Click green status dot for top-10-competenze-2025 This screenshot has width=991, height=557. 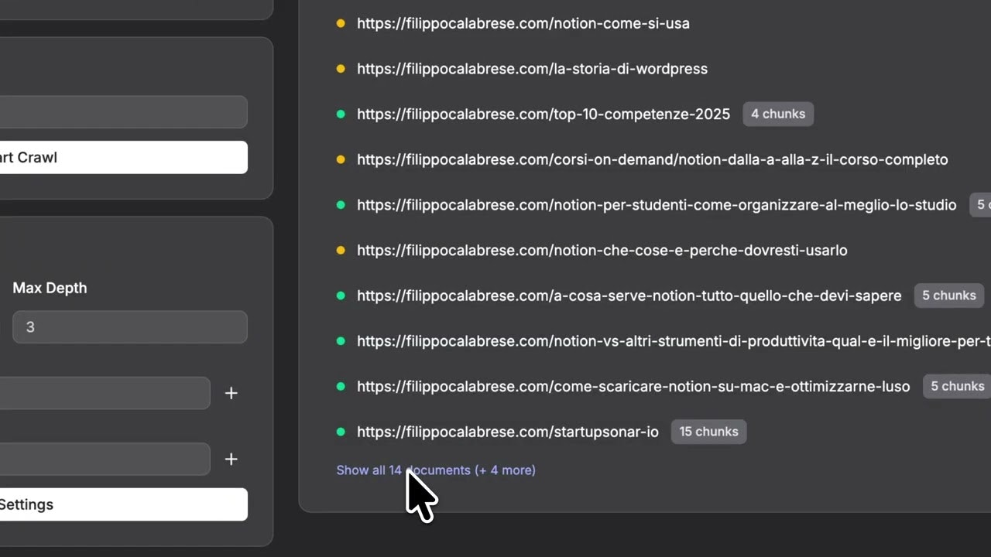(341, 114)
